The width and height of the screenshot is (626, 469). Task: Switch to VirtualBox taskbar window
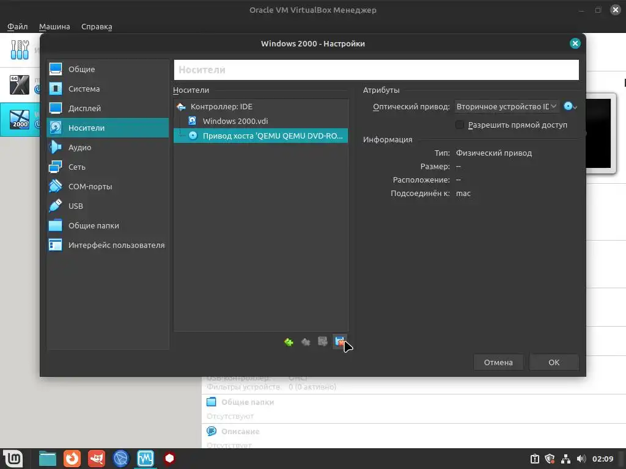(x=145, y=459)
